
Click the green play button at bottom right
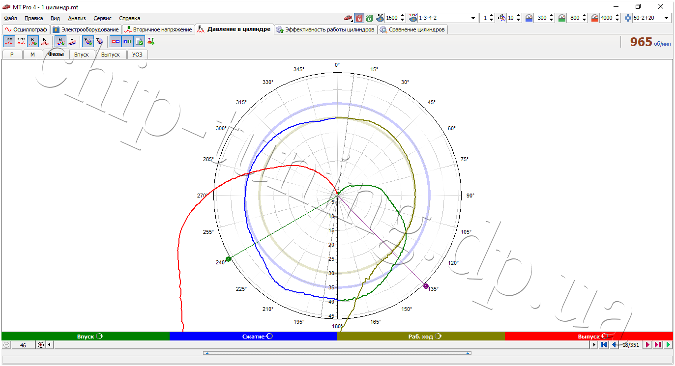tap(668, 345)
